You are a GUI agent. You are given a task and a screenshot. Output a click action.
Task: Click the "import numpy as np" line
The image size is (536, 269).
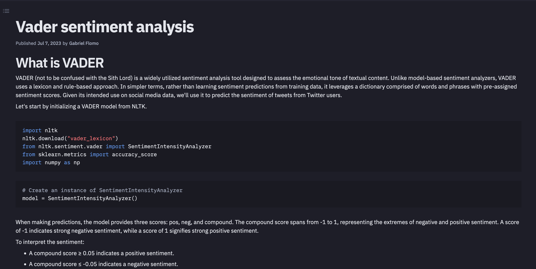(51, 163)
